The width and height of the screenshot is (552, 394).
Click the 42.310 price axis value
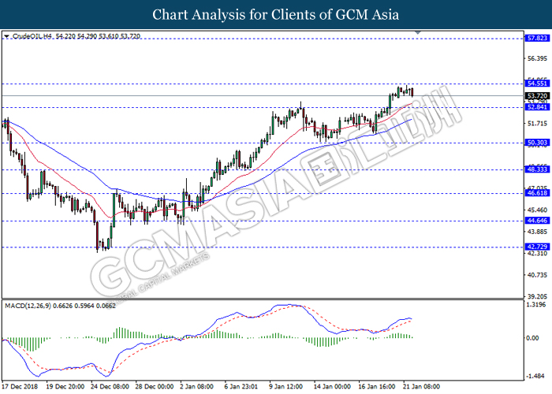tap(537, 253)
